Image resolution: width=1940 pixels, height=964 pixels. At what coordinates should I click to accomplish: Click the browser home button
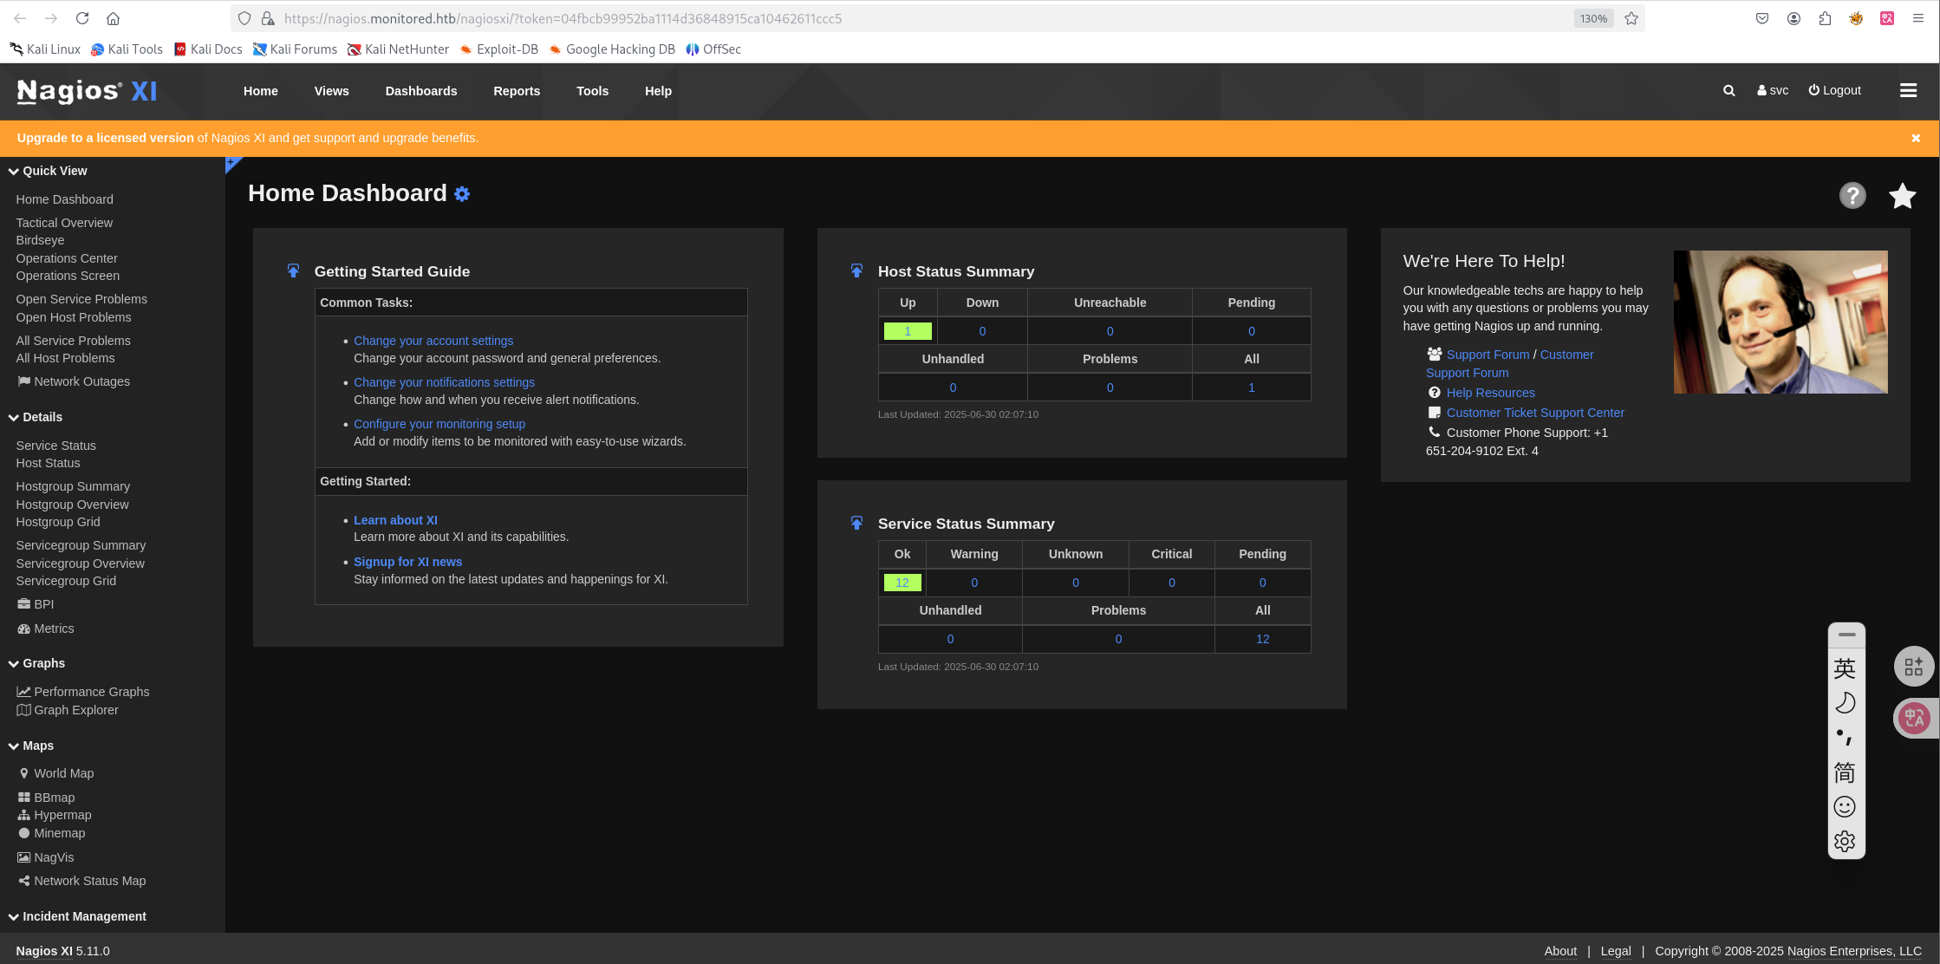113,18
